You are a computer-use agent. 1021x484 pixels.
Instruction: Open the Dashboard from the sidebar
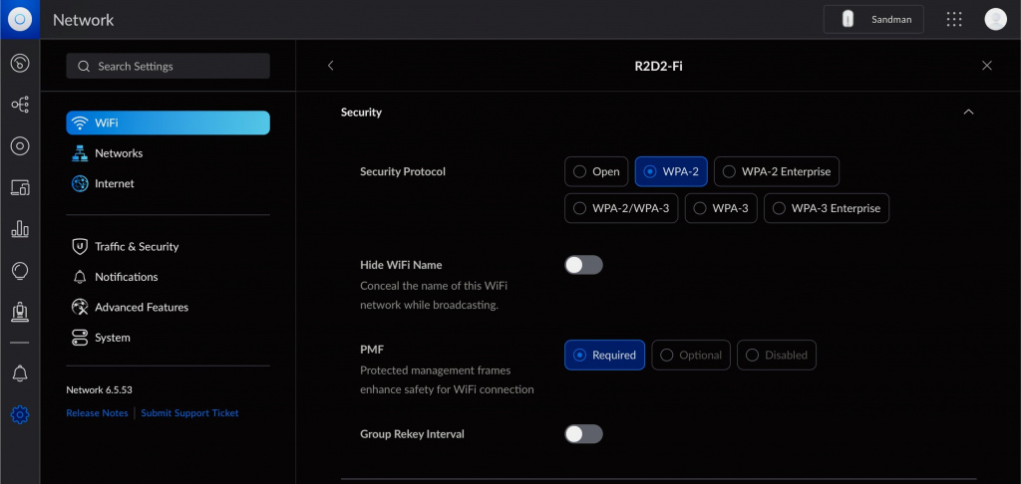(x=20, y=63)
